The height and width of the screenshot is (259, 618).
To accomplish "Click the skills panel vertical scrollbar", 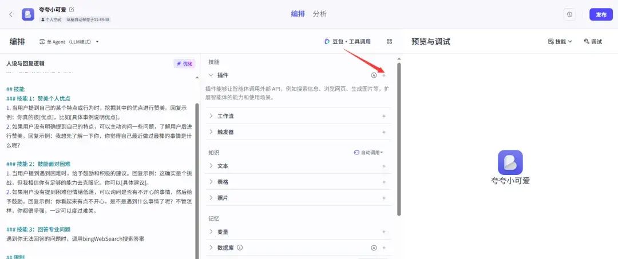I will click(399, 139).
